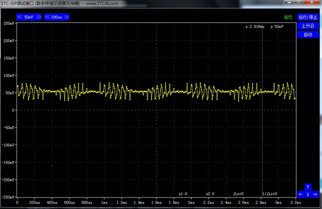Decrease voltage scale with left arrows beside 50mV
Screen dimensions: 322x209
click(x=19, y=17)
